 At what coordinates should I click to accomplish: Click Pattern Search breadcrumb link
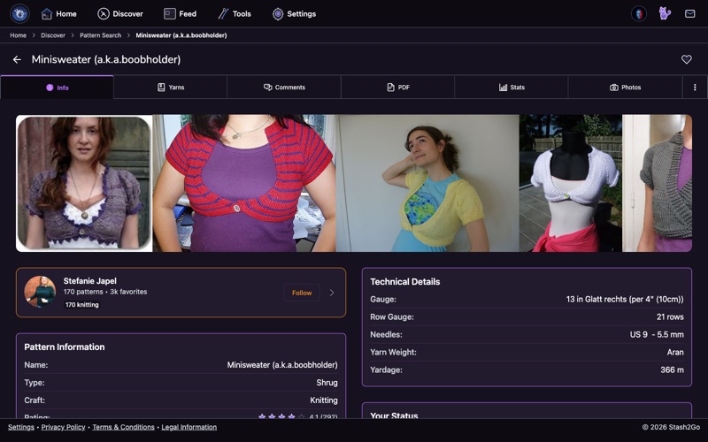(x=100, y=35)
